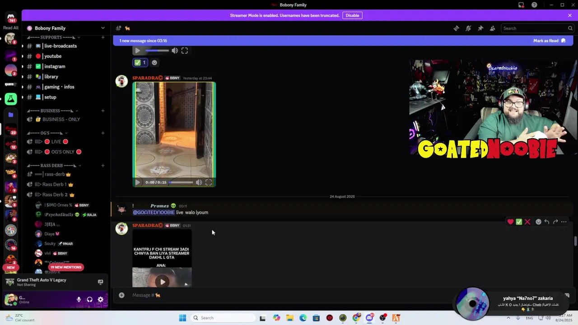Collapse the SUPPORTS category
Viewport: 578px width, 325px height.
point(53,37)
